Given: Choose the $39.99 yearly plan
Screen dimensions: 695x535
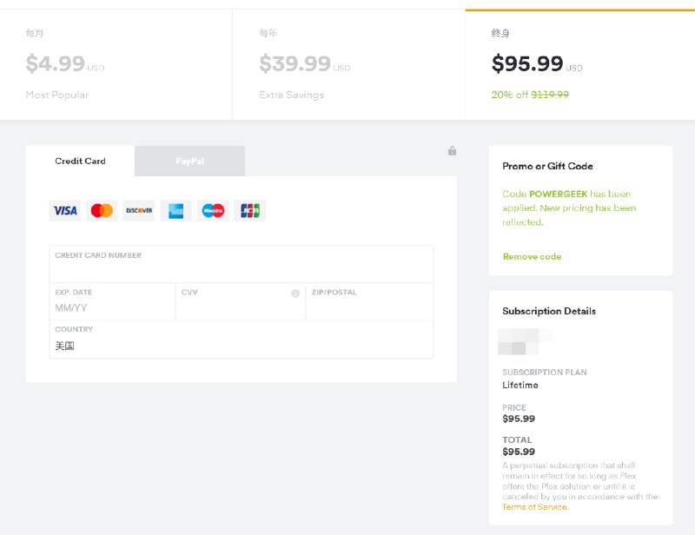Looking at the screenshot, I should [x=348, y=65].
